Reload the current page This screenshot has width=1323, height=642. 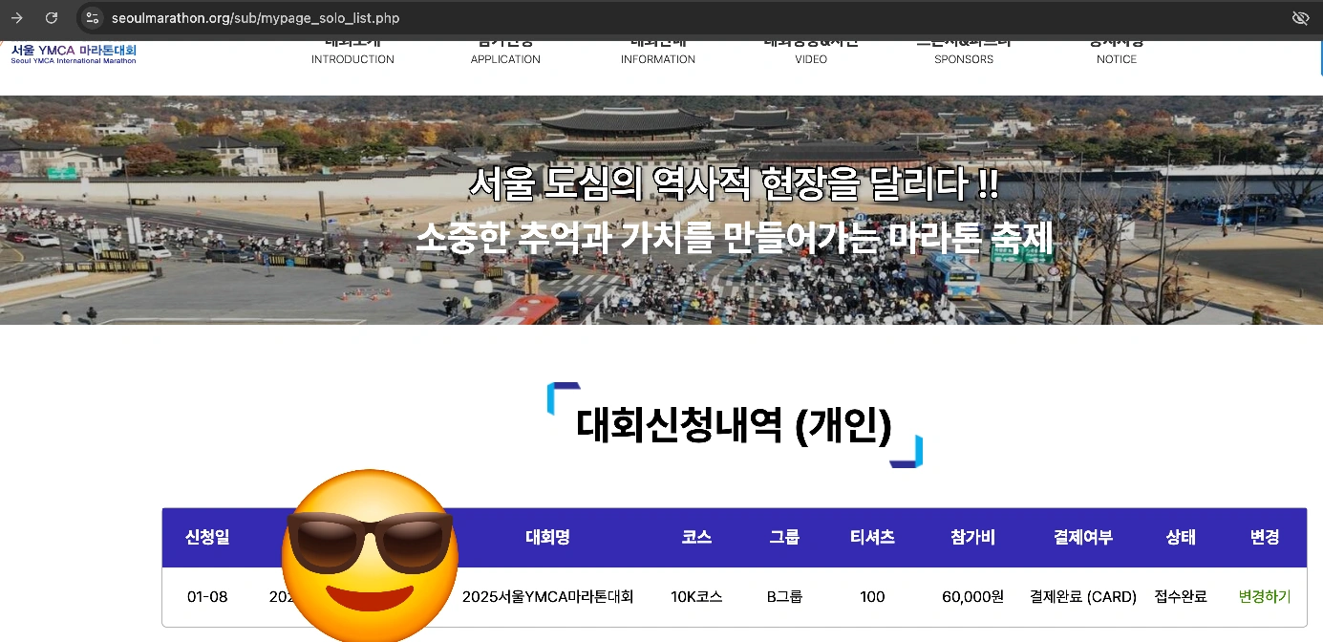click(52, 17)
